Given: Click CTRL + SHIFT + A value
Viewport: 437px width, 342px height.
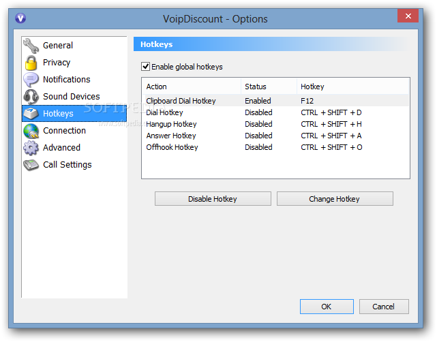Looking at the screenshot, I should pyautogui.click(x=331, y=136).
